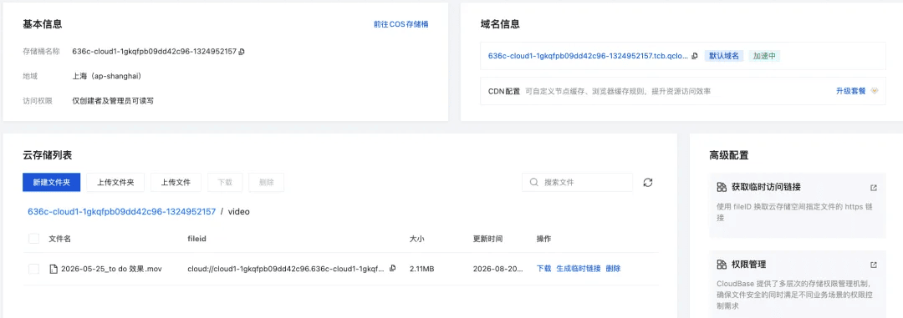
Task: Click the 加速中 status tag
Action: pyautogui.click(x=764, y=57)
